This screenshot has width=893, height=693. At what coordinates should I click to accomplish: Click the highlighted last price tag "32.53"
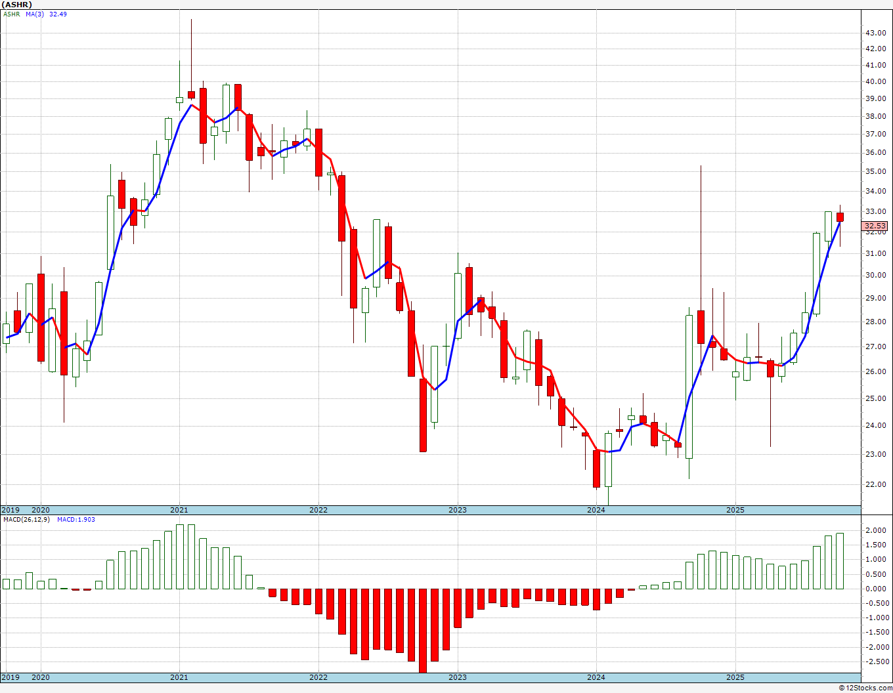(x=875, y=226)
